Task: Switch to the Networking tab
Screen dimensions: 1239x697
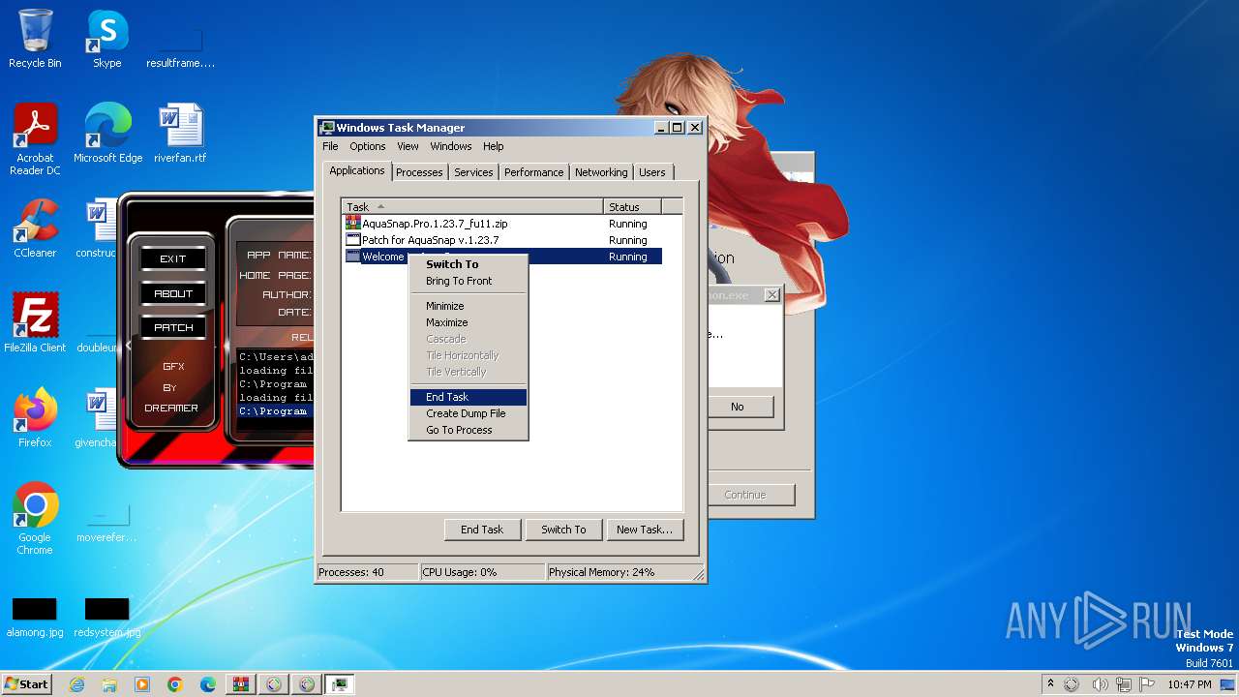Action: [x=601, y=172]
